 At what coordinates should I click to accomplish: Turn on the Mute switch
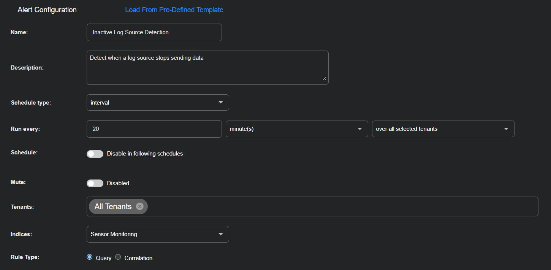click(x=95, y=183)
